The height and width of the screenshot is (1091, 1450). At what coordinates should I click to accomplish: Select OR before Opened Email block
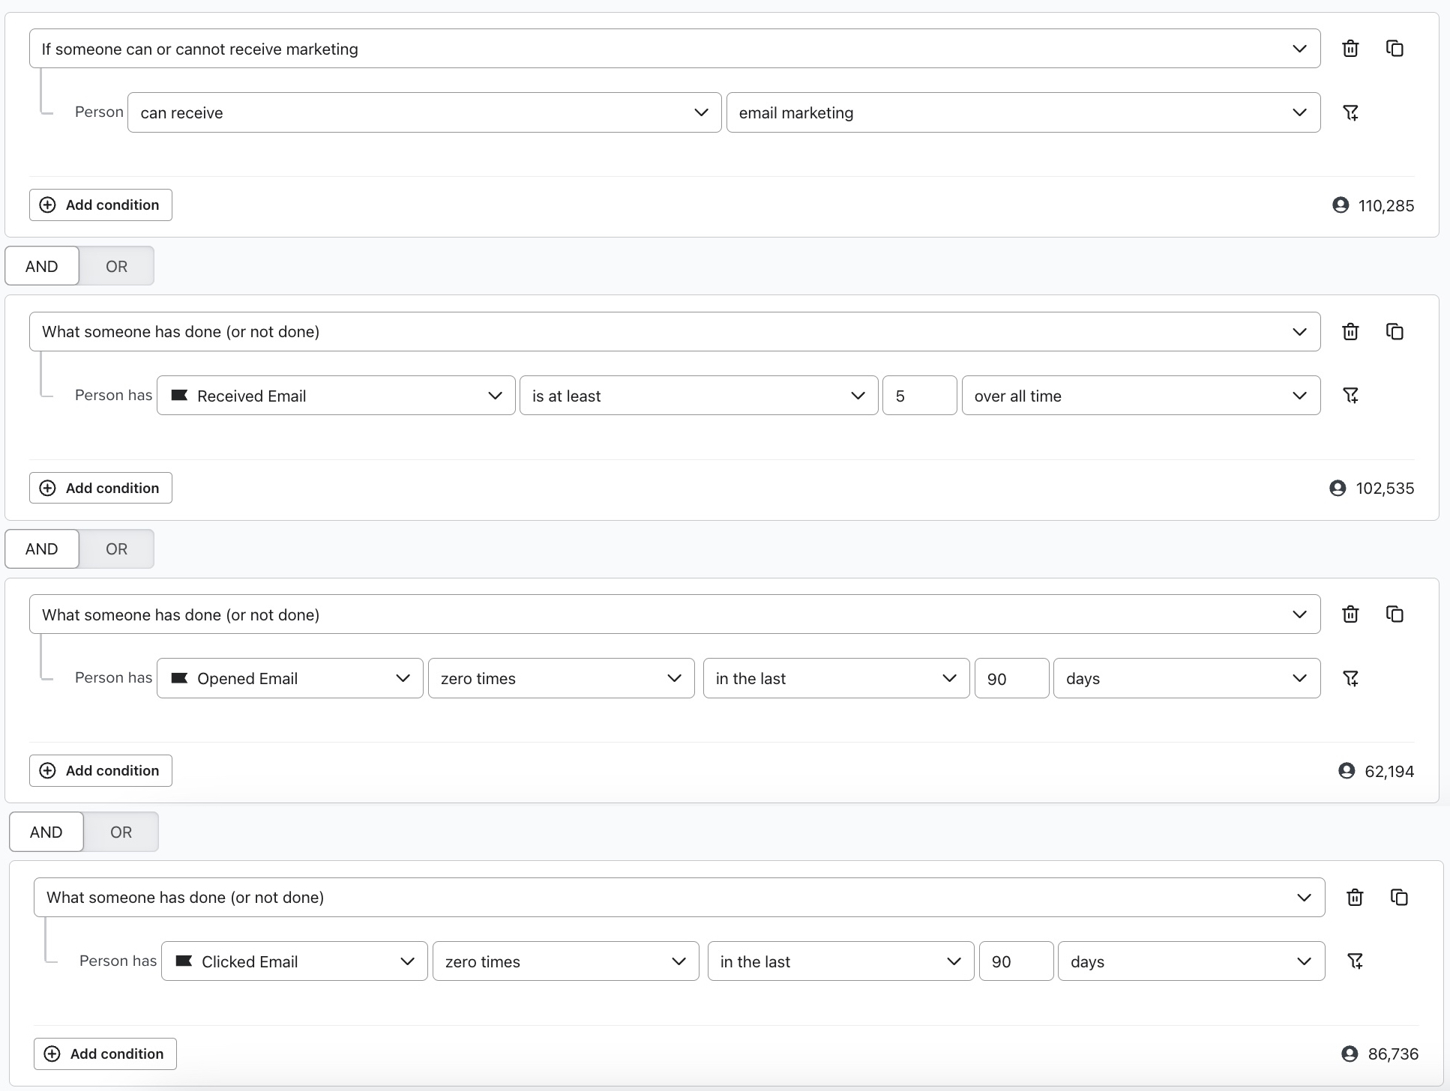(x=116, y=549)
